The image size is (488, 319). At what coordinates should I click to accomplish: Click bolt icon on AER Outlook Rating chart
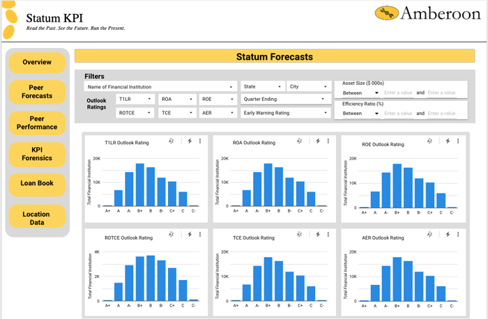[x=448, y=235]
